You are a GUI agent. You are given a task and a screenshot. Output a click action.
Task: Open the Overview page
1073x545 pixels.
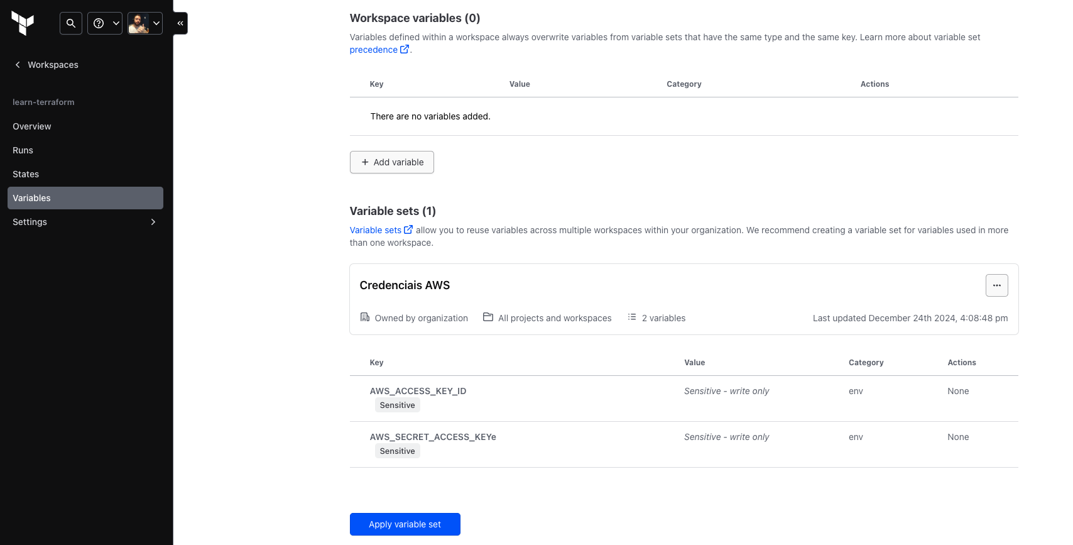point(32,126)
